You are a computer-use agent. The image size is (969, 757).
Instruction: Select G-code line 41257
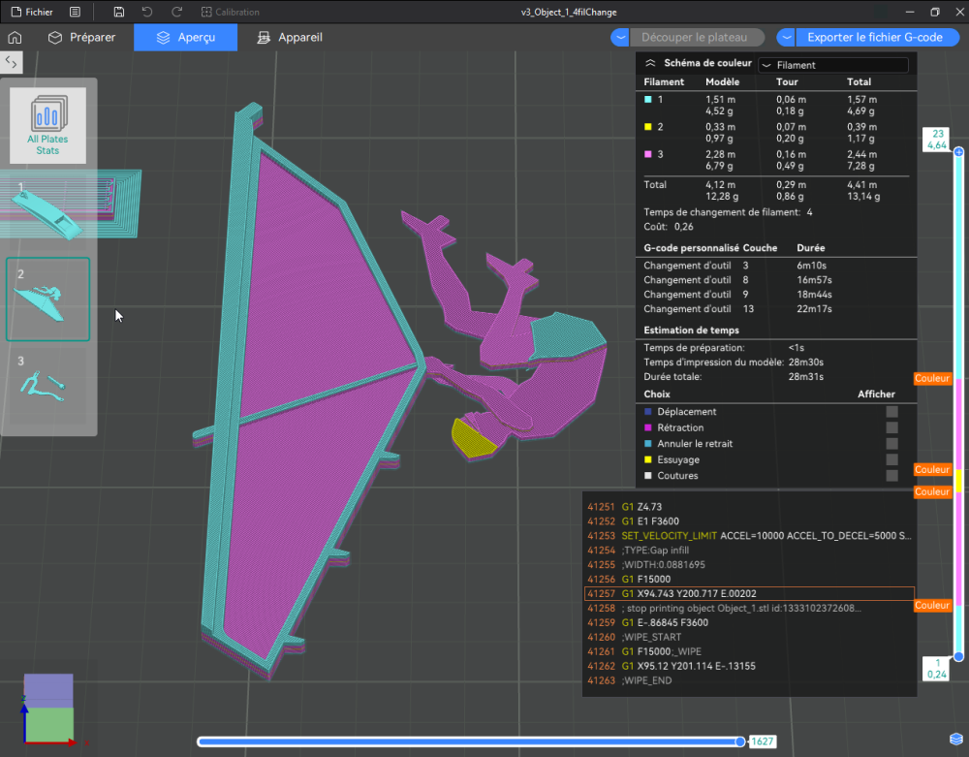(x=749, y=594)
